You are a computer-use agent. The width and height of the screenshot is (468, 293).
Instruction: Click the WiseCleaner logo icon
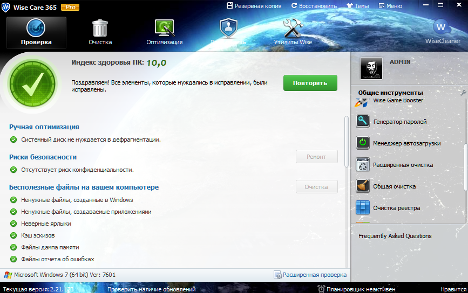point(442,27)
